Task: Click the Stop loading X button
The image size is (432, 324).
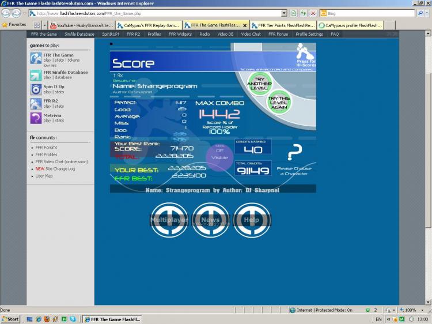Action: coord(313,13)
